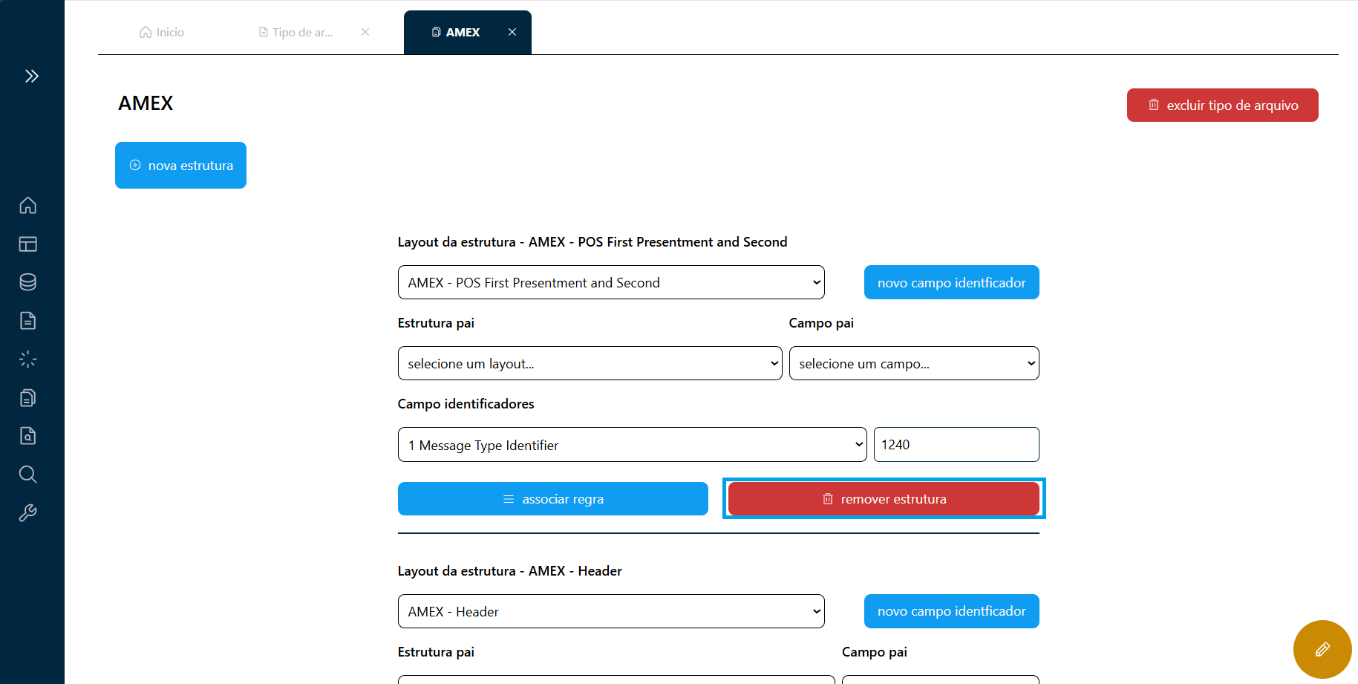
Task: Click the table layout sidebar icon
Action: 28,244
